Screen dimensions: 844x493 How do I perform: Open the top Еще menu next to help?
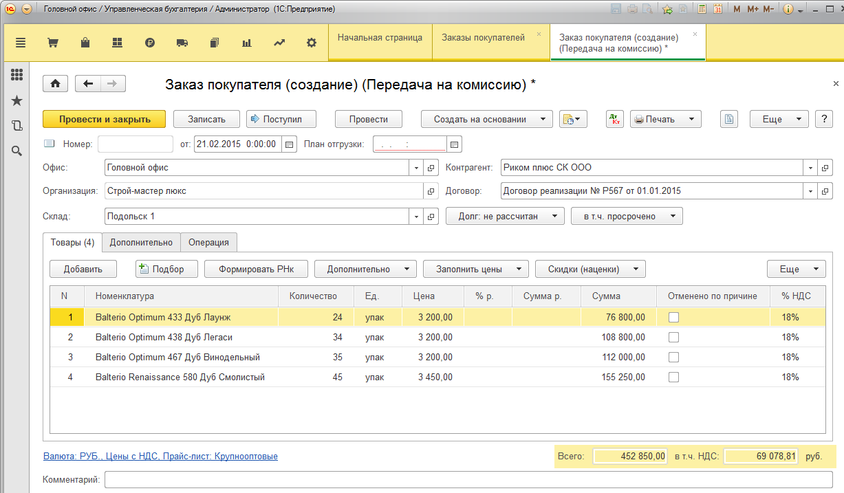point(779,119)
